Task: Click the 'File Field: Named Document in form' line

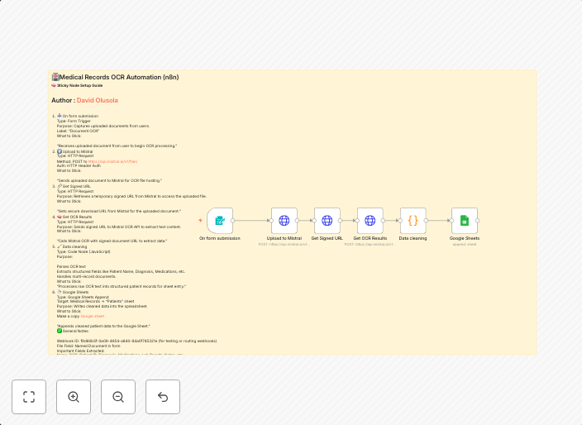Action: click(88, 346)
